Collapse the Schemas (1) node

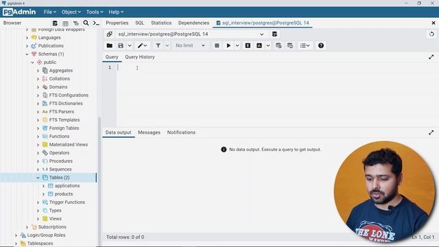click(x=27, y=54)
